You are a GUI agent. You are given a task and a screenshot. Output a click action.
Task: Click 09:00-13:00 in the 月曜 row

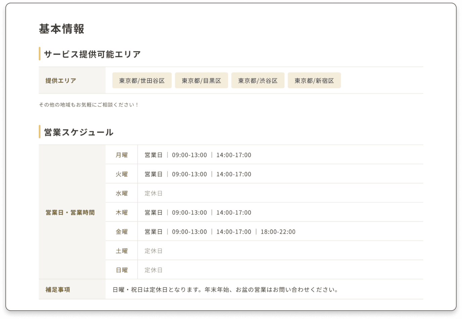[189, 155]
